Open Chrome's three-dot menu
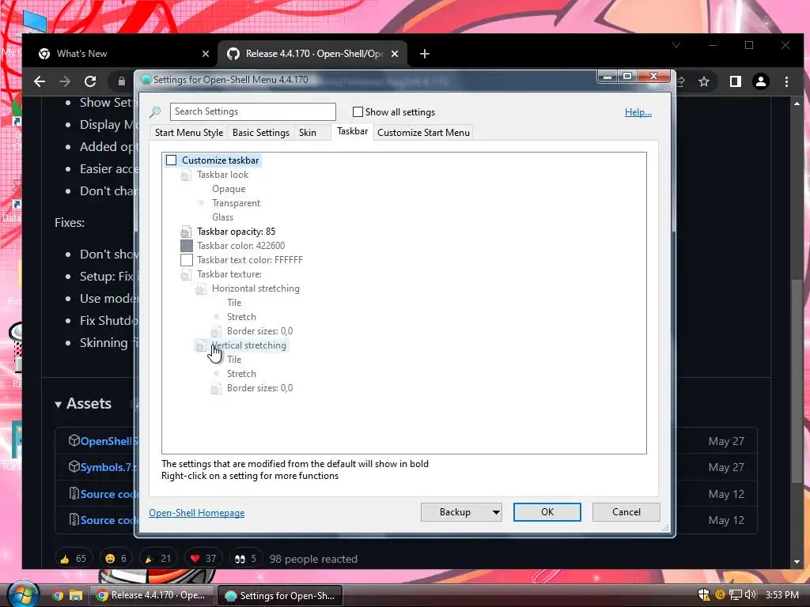The width and height of the screenshot is (810, 607). point(786,81)
